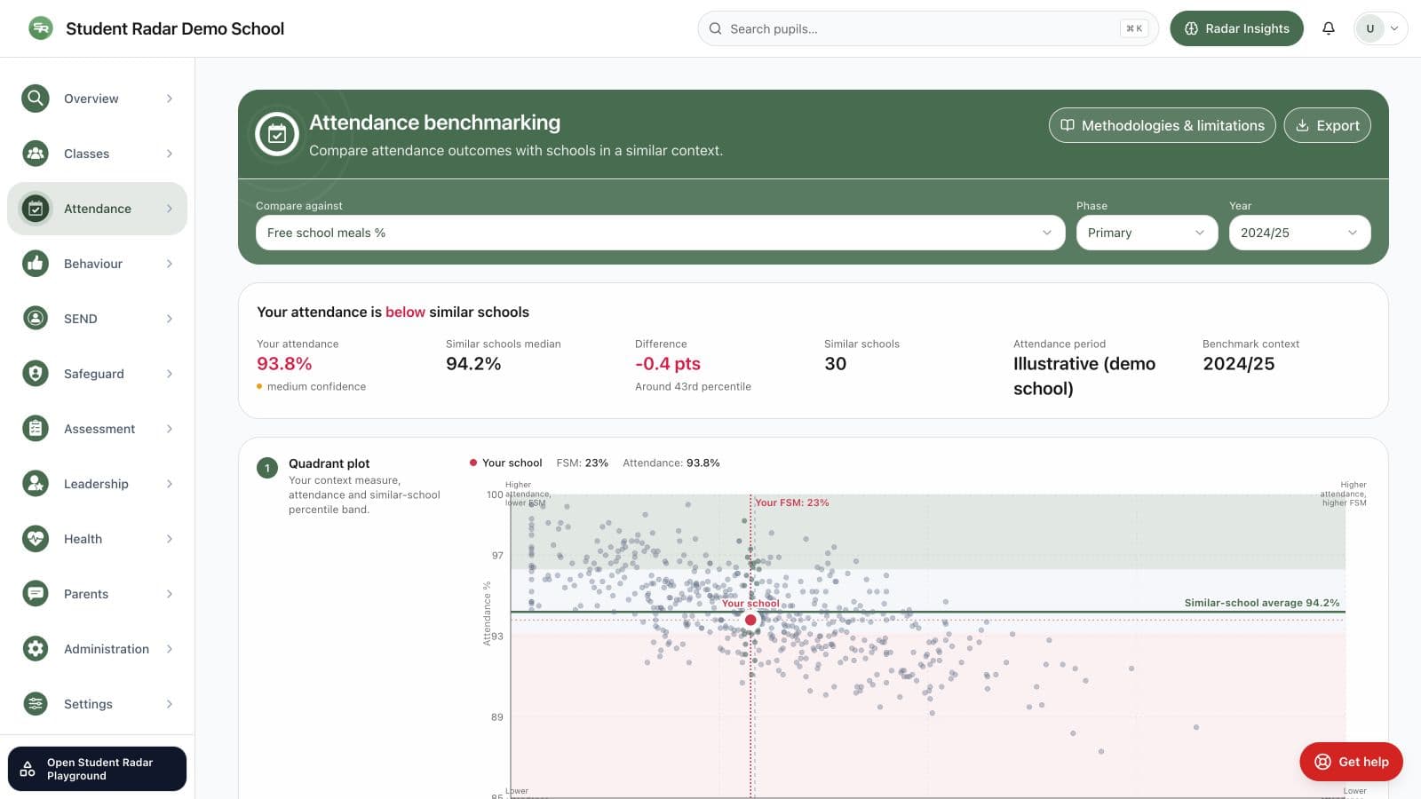
Task: Click the Attendance benchmarking header calendar icon
Action: coord(277,134)
